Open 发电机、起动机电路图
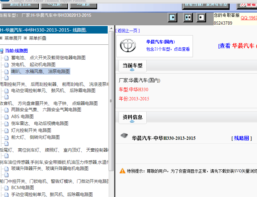257x197 pixels. (33, 64)
